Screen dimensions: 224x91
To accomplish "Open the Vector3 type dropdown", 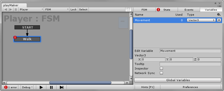I will tap(201, 20).
